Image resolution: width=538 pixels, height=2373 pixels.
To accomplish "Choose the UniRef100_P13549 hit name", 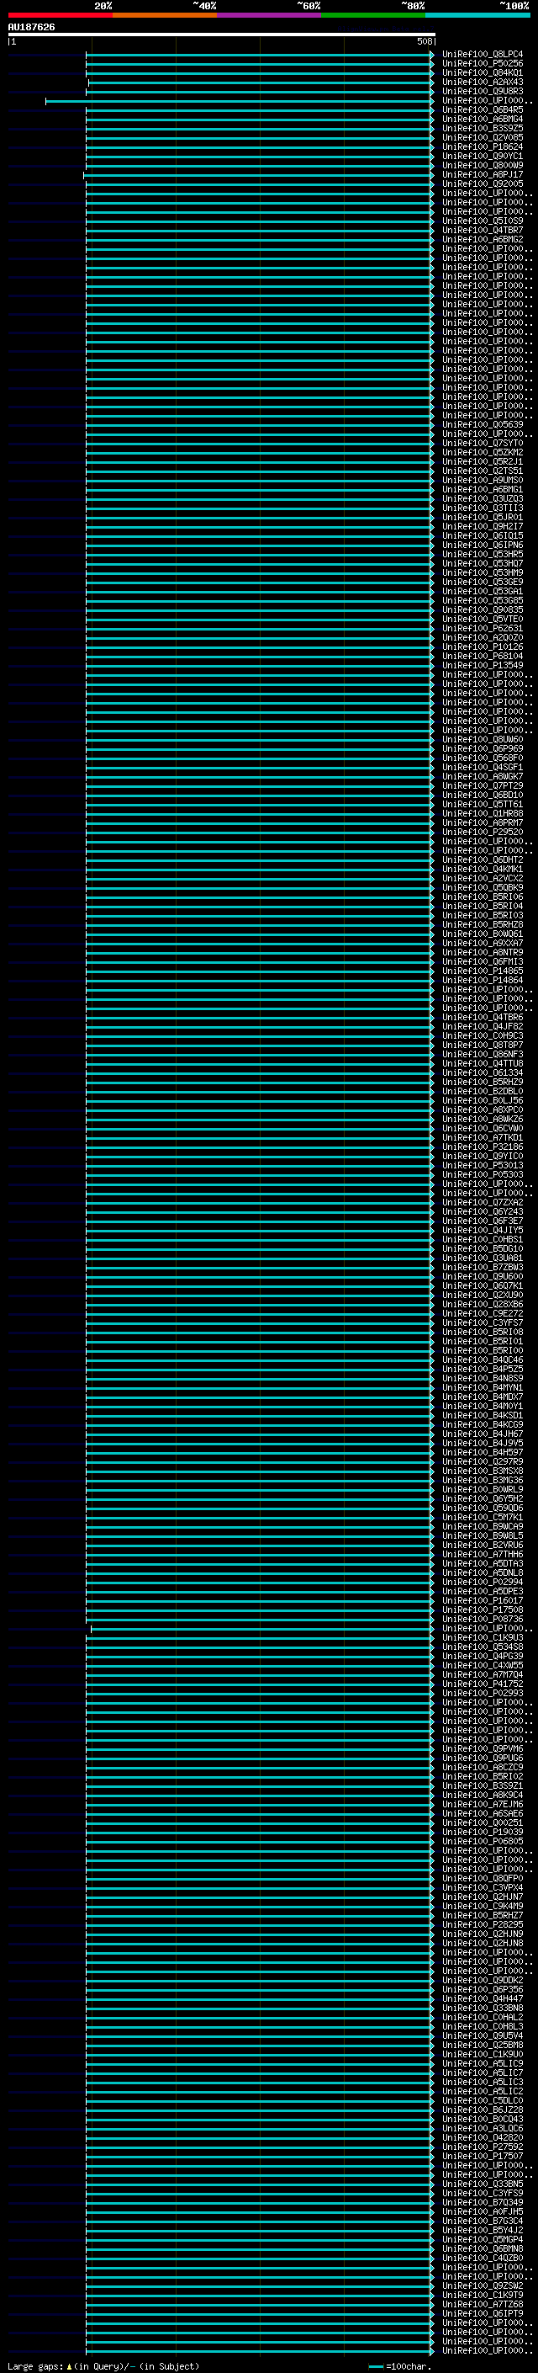I will pos(483,665).
